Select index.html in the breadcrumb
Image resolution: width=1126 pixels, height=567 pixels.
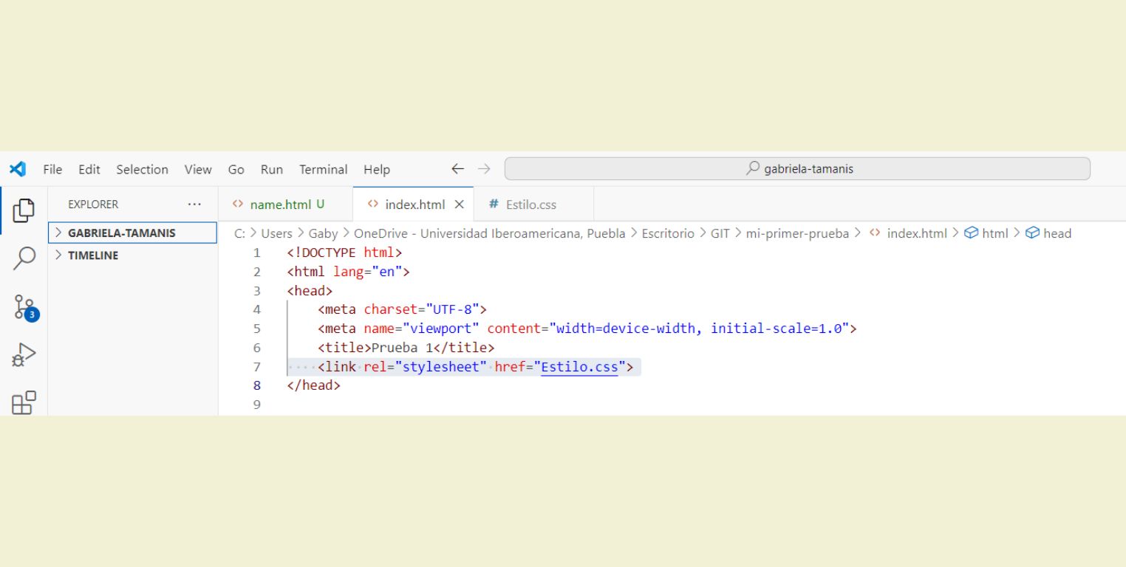[x=908, y=233]
